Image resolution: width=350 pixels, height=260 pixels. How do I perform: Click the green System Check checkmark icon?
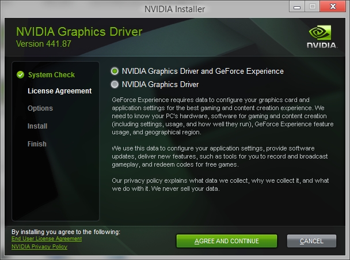click(20, 75)
